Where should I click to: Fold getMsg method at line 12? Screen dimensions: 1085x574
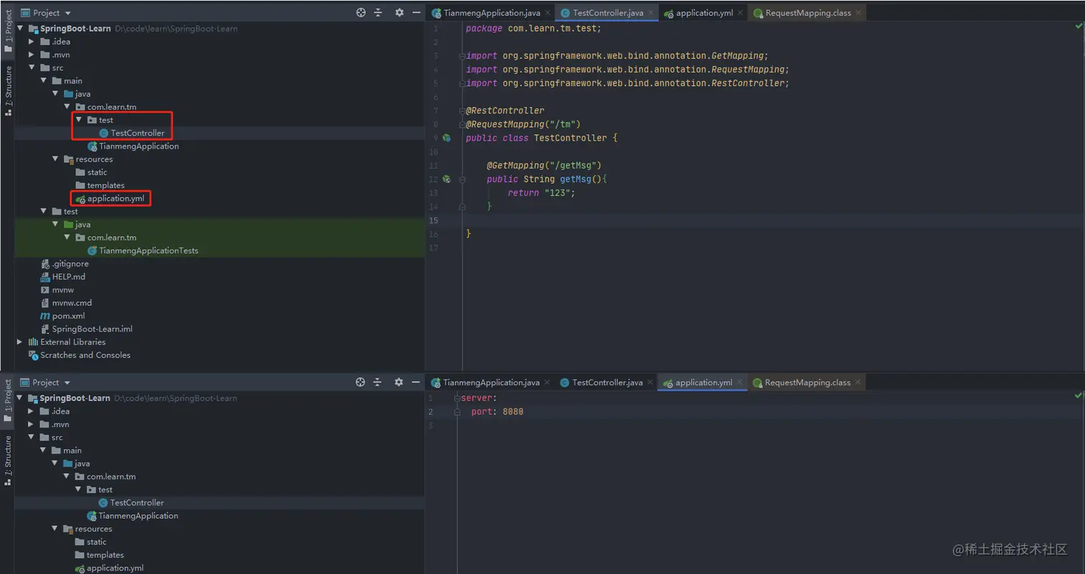point(462,179)
